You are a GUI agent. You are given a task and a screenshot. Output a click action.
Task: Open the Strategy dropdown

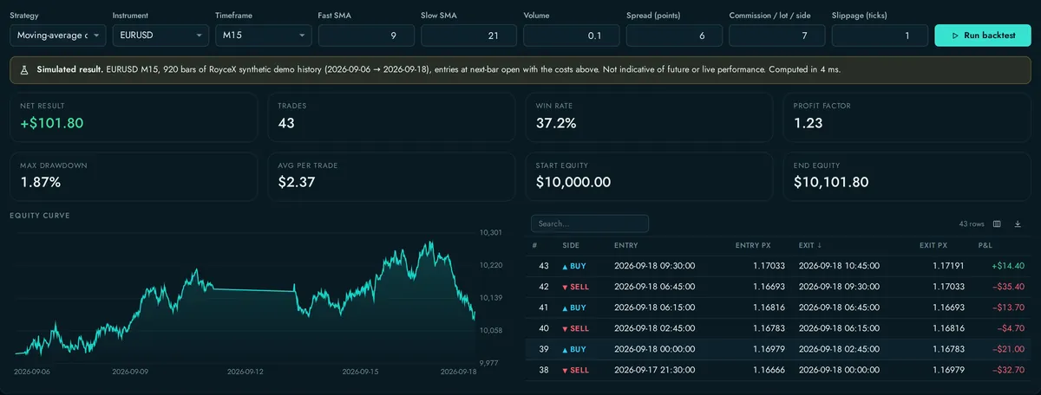58,36
